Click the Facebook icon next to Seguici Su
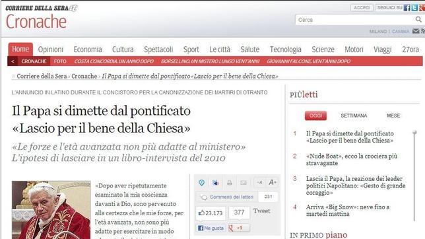This screenshot has height=239, width=425. (x=407, y=8)
